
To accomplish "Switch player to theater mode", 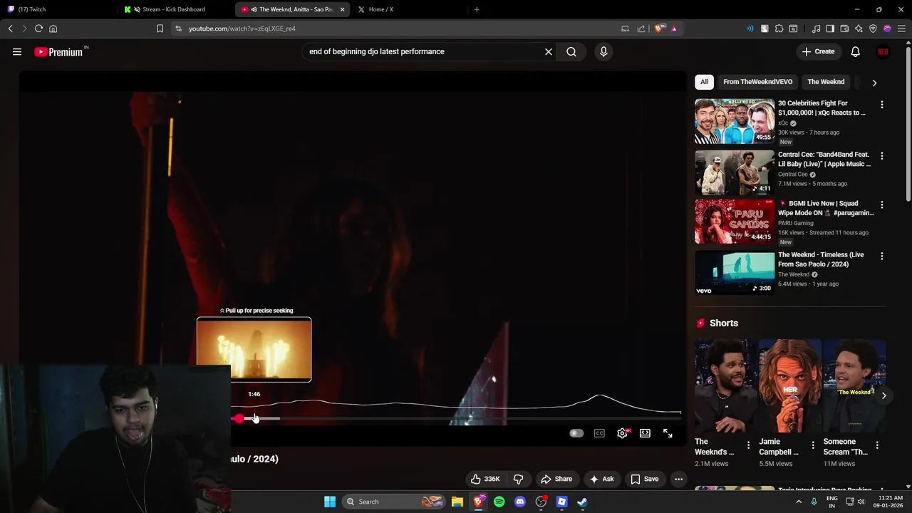I will (645, 433).
